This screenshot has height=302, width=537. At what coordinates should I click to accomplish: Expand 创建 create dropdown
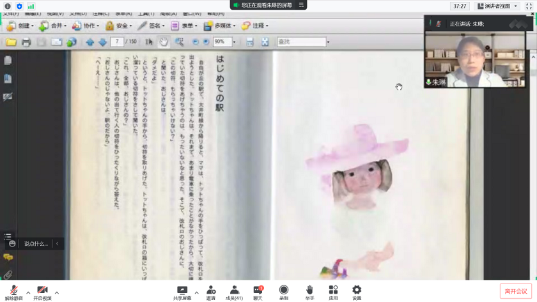33,26
